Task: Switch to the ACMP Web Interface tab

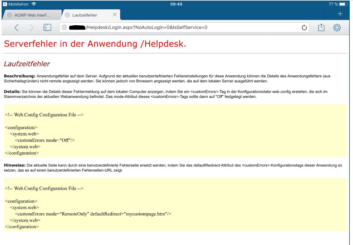Action: tap(33, 14)
